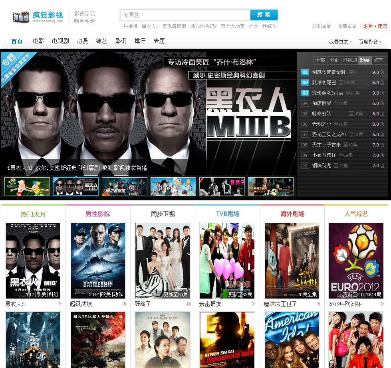This screenshot has width=391, height=368.
Task: Open 综艺 in navigation bar
Action: click(x=101, y=41)
